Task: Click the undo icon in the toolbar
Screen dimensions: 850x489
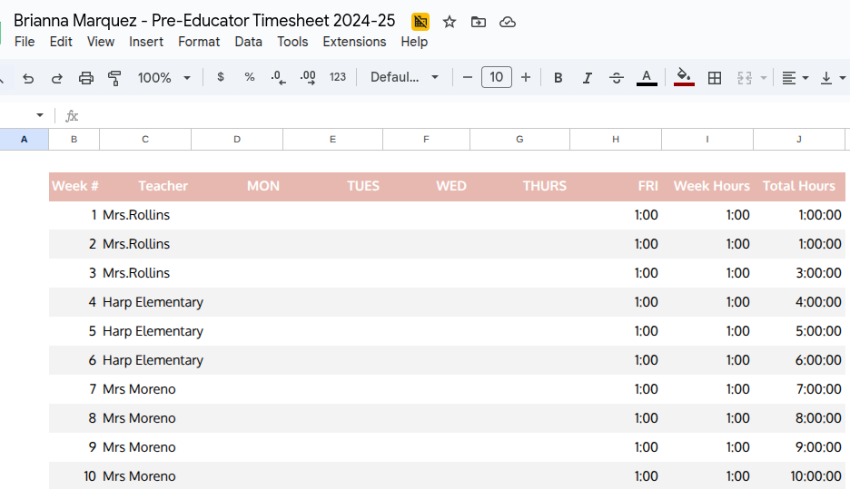Action: click(28, 78)
